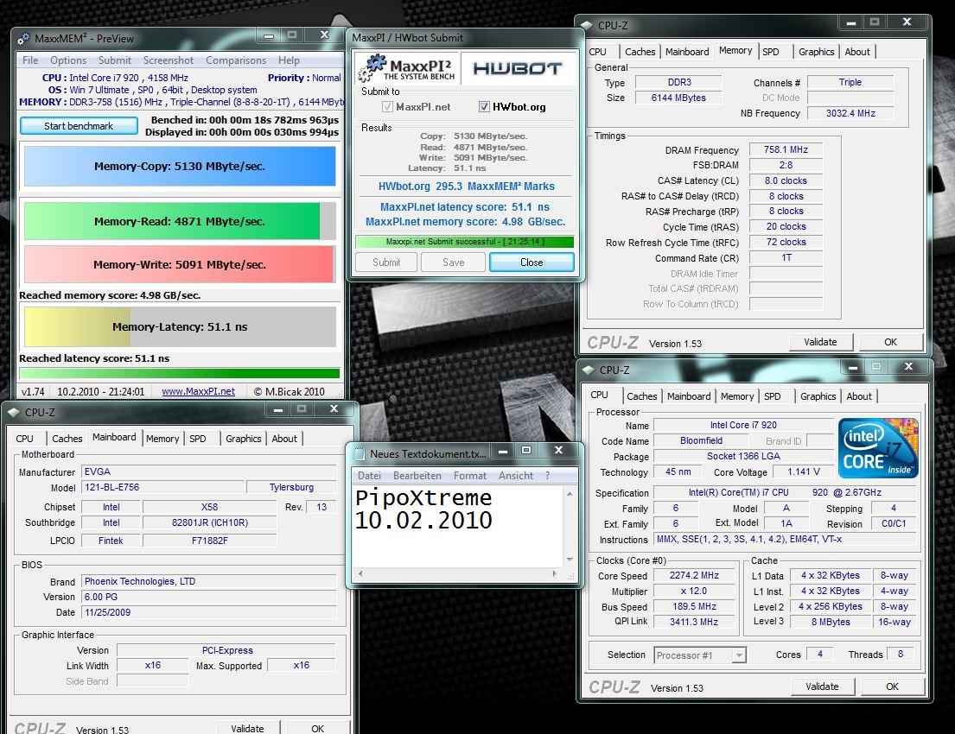The height and width of the screenshot is (734, 955).
Task: Open the File menu in MaxxMEM
Action: coord(30,60)
